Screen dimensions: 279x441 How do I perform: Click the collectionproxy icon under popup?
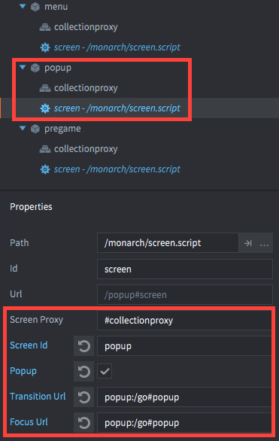[45, 88]
